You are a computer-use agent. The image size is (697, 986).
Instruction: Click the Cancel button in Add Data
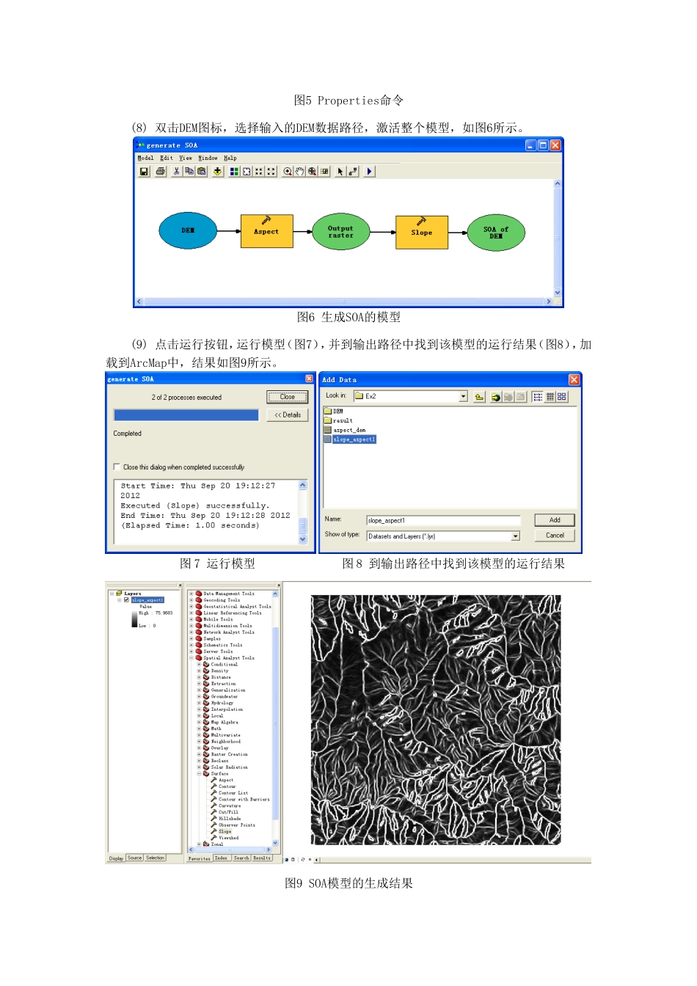555,536
